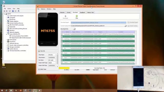The height and width of the screenshot is (92, 164).
Task: Expand the Network adapters node
Action: point(6,32)
